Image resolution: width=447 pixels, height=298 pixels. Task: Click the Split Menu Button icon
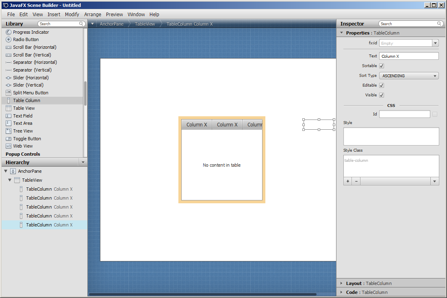9,93
